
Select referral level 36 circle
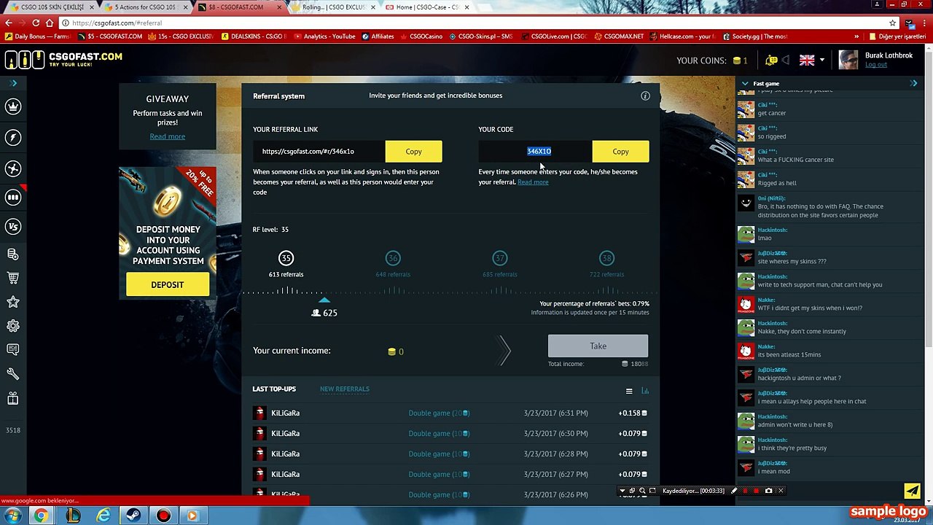click(x=393, y=257)
